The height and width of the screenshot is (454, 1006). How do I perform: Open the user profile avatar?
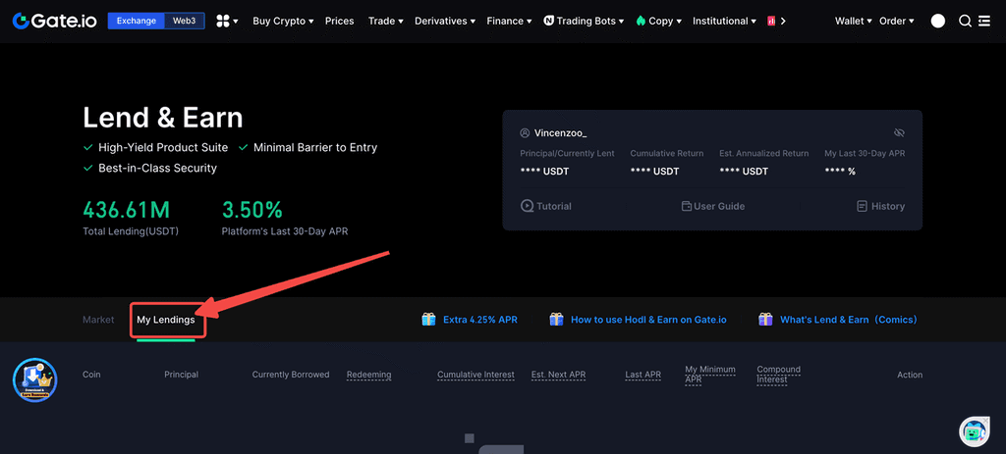point(938,21)
